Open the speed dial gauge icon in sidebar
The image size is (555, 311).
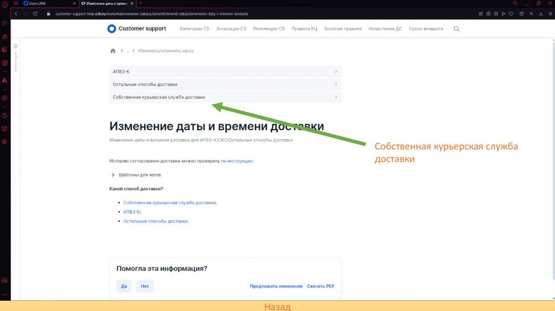(x=4, y=24)
